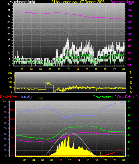Click wind direction scale value '180'
139x164 pixels.
(10, 82)
